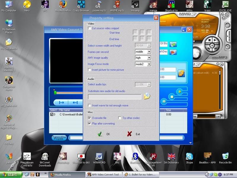Screen dimensions: 237x178
Task: Click the green input file browse icon
Action: point(173,44)
